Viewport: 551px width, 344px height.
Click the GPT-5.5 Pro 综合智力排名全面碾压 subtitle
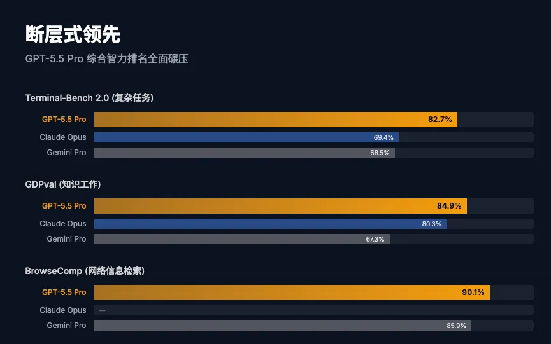point(106,59)
